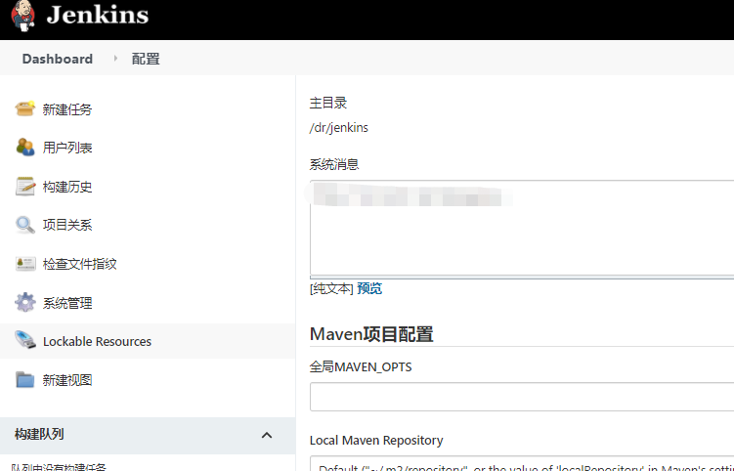Focus the 全局MAVEN_OPTS input field
The width and height of the screenshot is (734, 471).
(522, 397)
